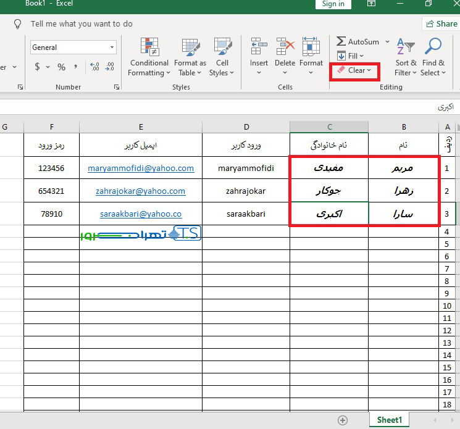
Task: Apply Comma Style format
Action: click(76, 67)
